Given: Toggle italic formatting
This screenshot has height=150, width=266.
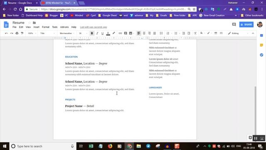Looking at the screenshot, I should (x=97, y=33).
